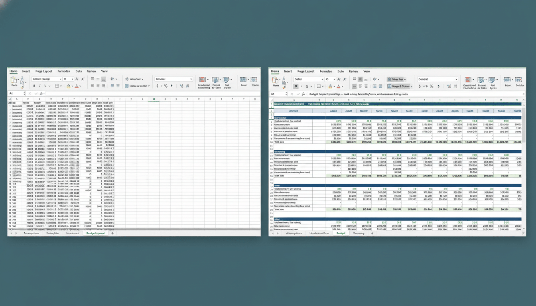Image resolution: width=536 pixels, height=306 pixels.
Task: Select the Assumptions sheet tab in left window
Action: pyautogui.click(x=31, y=233)
